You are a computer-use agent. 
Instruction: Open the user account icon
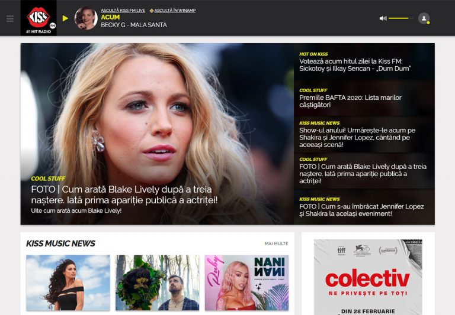[424, 18]
